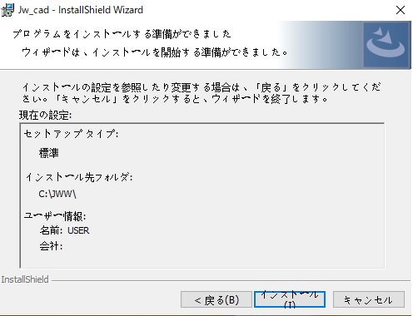Click the 標準 setup type value
Screen dimensions: 413x316
49,153
